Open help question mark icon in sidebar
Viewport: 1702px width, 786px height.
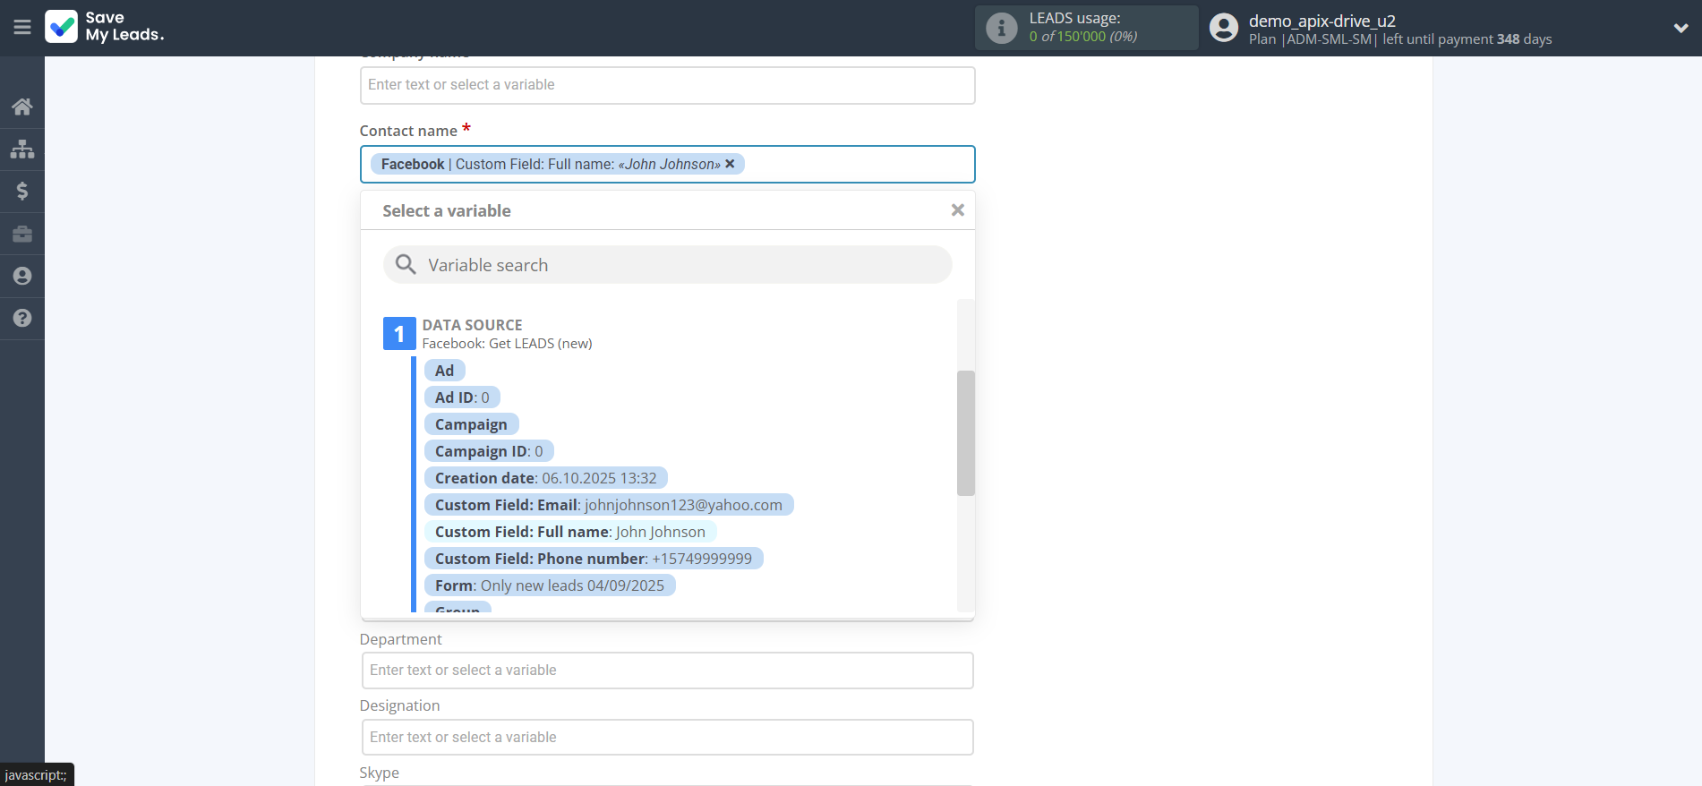pos(22,318)
